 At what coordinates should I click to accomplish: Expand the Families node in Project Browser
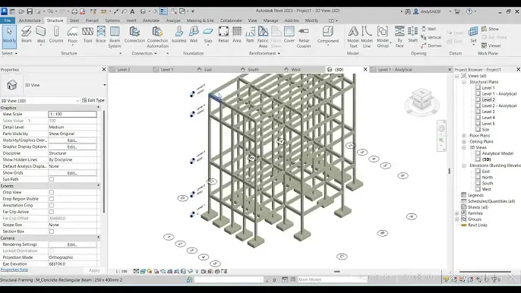(x=457, y=213)
